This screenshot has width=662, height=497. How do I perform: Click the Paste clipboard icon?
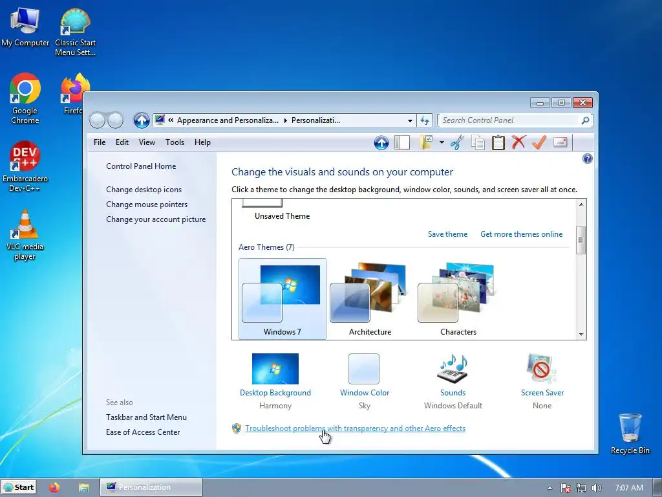point(498,142)
